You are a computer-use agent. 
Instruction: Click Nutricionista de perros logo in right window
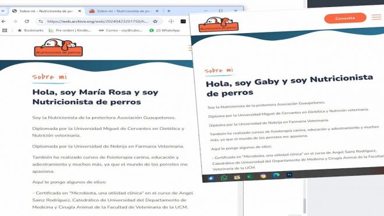tap(218, 24)
